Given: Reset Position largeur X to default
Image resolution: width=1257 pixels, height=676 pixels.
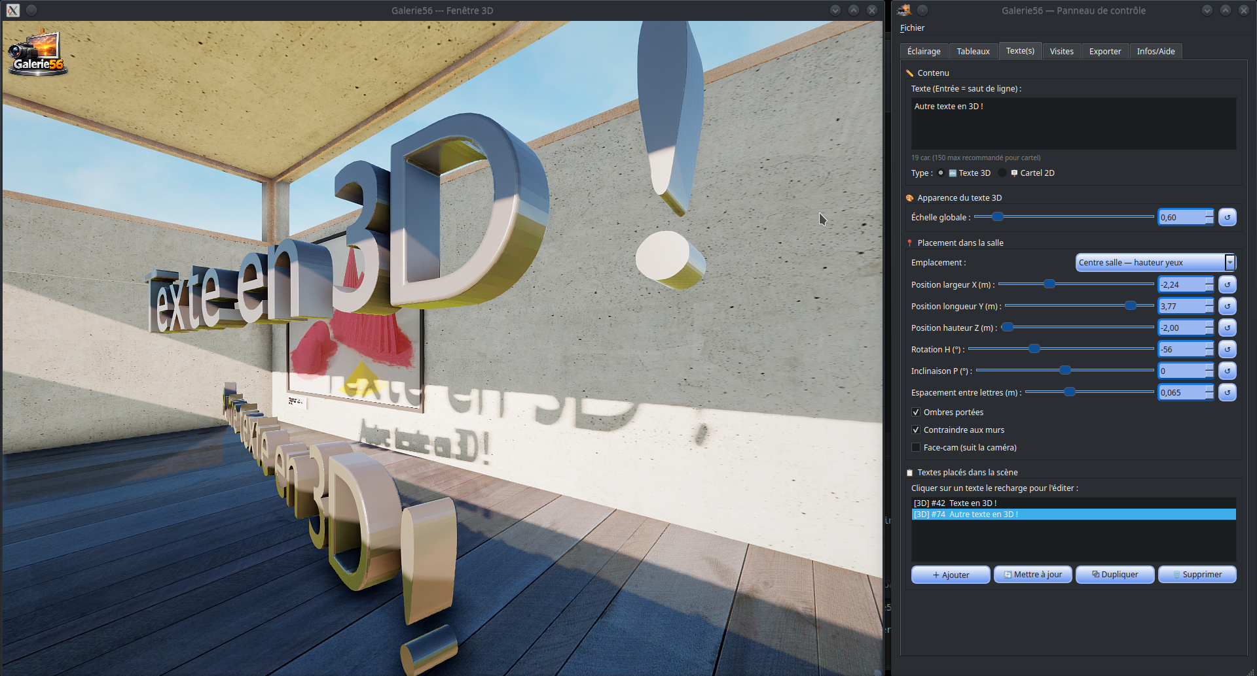Looking at the screenshot, I should click(x=1227, y=284).
